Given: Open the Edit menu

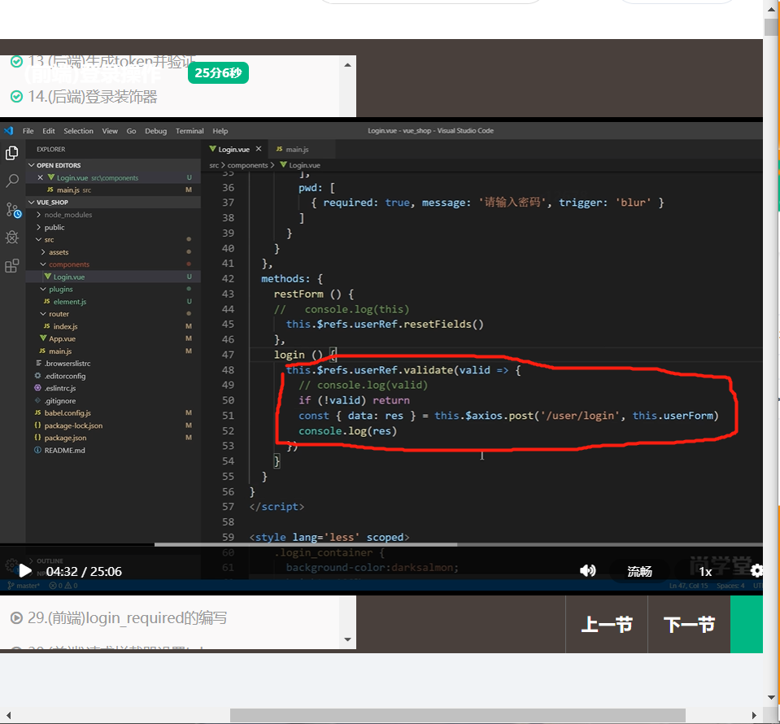Looking at the screenshot, I should [49, 131].
